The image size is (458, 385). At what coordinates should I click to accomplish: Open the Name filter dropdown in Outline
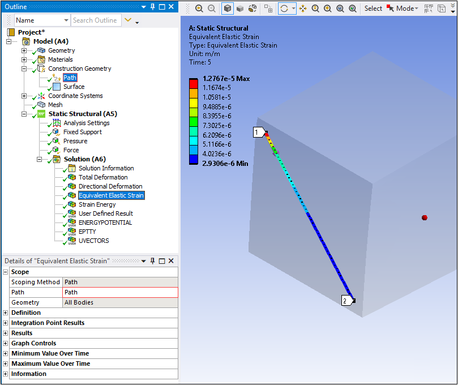[x=66, y=20]
